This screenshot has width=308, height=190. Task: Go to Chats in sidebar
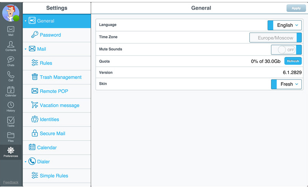11,61
